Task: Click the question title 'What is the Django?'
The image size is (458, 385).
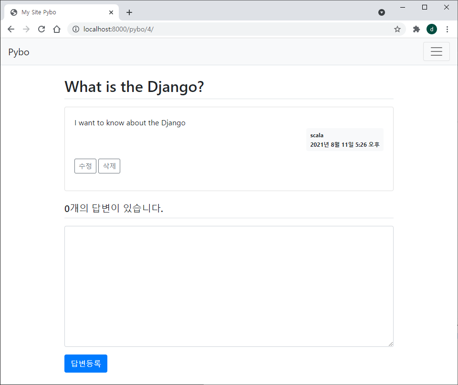Action: 135,87
